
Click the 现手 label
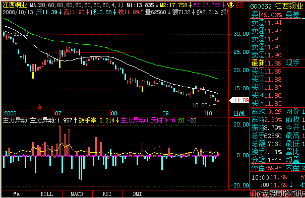[x=292, y=63]
